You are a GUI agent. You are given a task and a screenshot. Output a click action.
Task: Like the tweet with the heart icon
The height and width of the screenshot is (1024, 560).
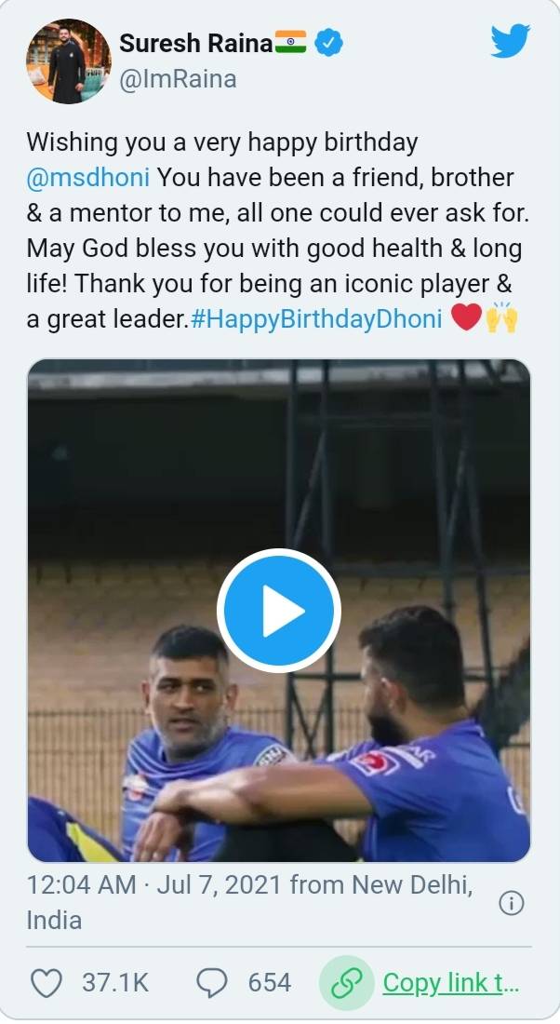click(x=46, y=982)
